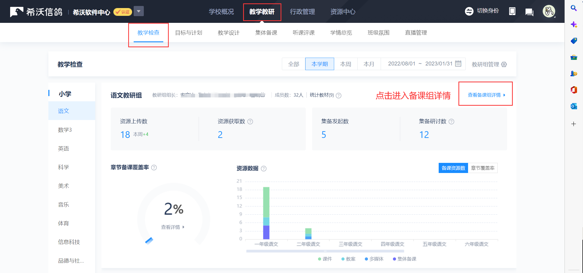Image resolution: width=583 pixels, height=273 pixels.
Task: Click the gear icon beside 教研组管理
Action: (504, 64)
